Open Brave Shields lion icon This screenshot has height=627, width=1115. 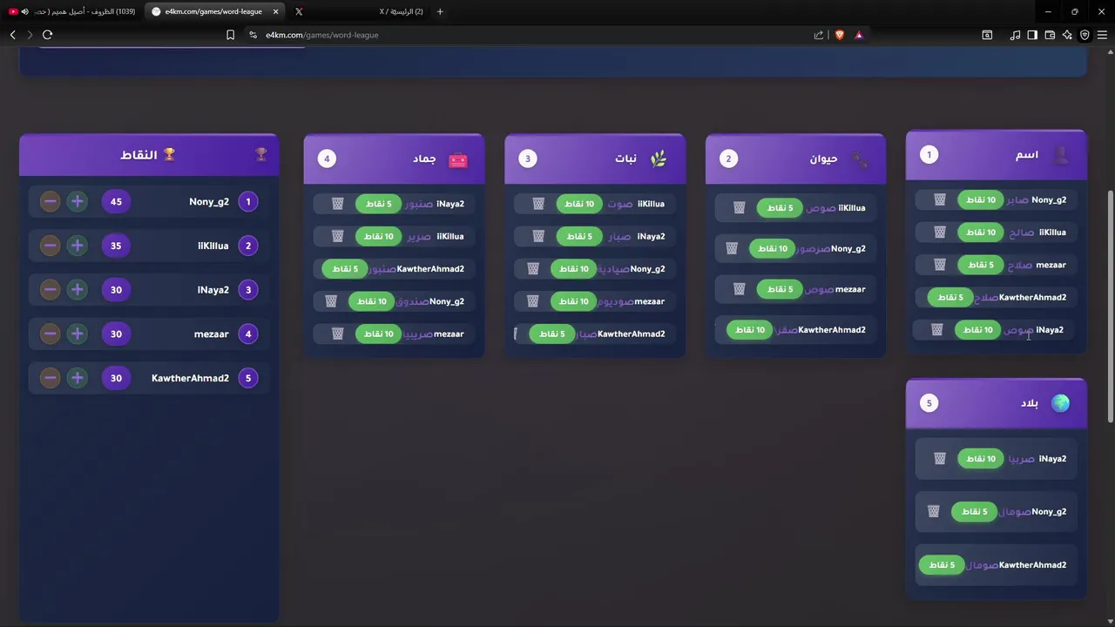840,35
